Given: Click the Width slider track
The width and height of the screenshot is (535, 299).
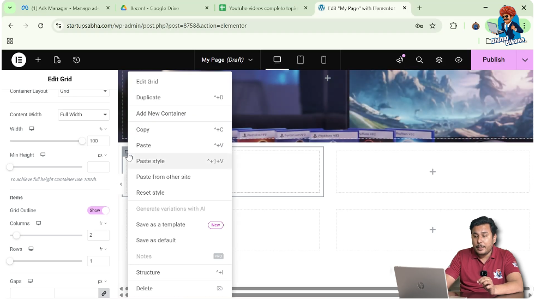Looking at the screenshot, I should pyautogui.click(x=46, y=141).
